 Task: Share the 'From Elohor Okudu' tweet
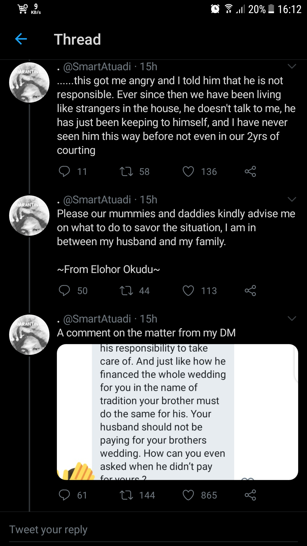click(250, 291)
